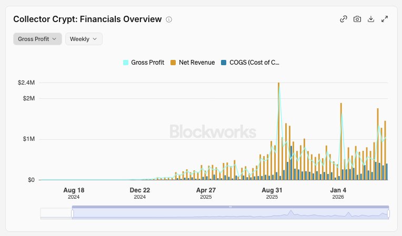Screen dimensions: 402x236
Task: Toggle Net Revenue series in legend
Action: pyautogui.click(x=193, y=62)
